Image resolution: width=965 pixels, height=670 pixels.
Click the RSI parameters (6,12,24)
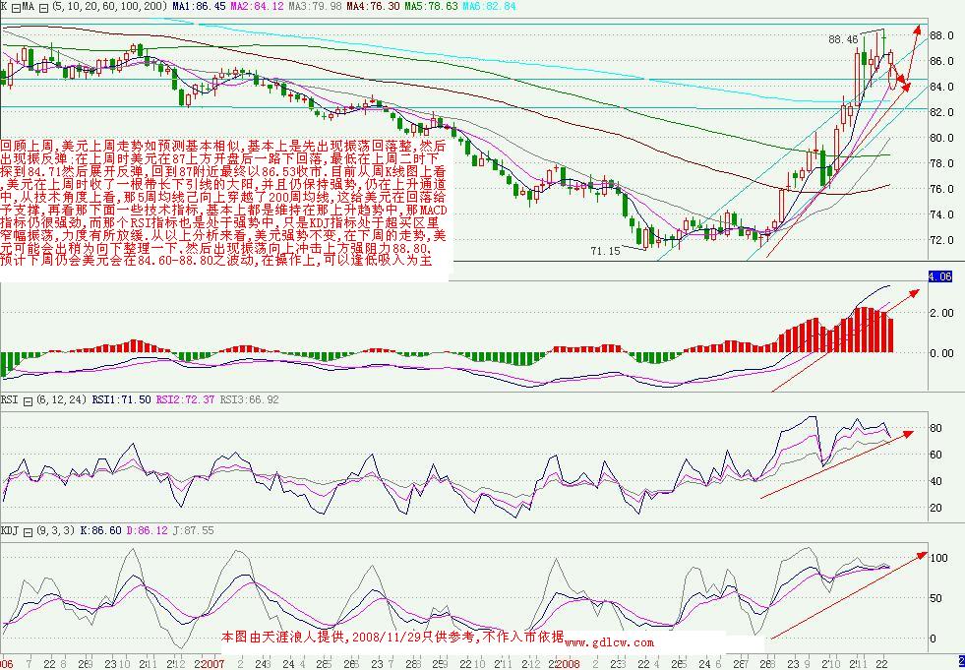pyautogui.click(x=60, y=400)
